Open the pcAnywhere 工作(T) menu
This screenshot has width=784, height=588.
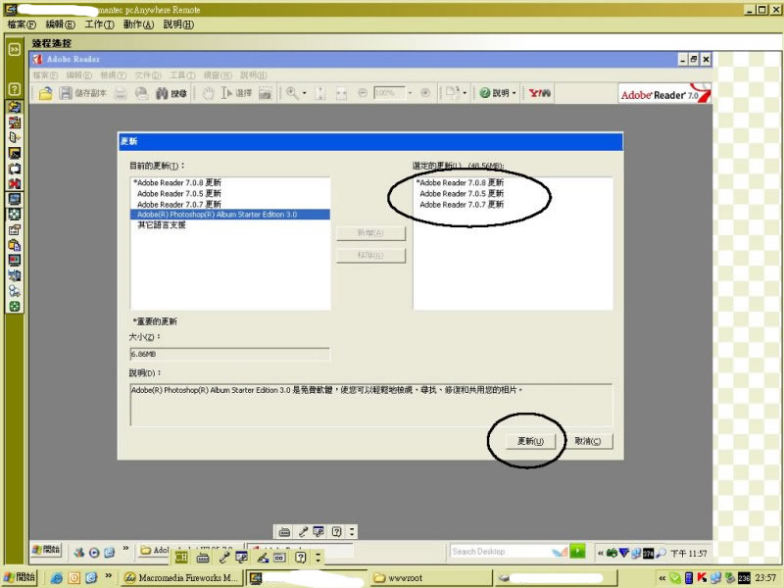[100, 24]
